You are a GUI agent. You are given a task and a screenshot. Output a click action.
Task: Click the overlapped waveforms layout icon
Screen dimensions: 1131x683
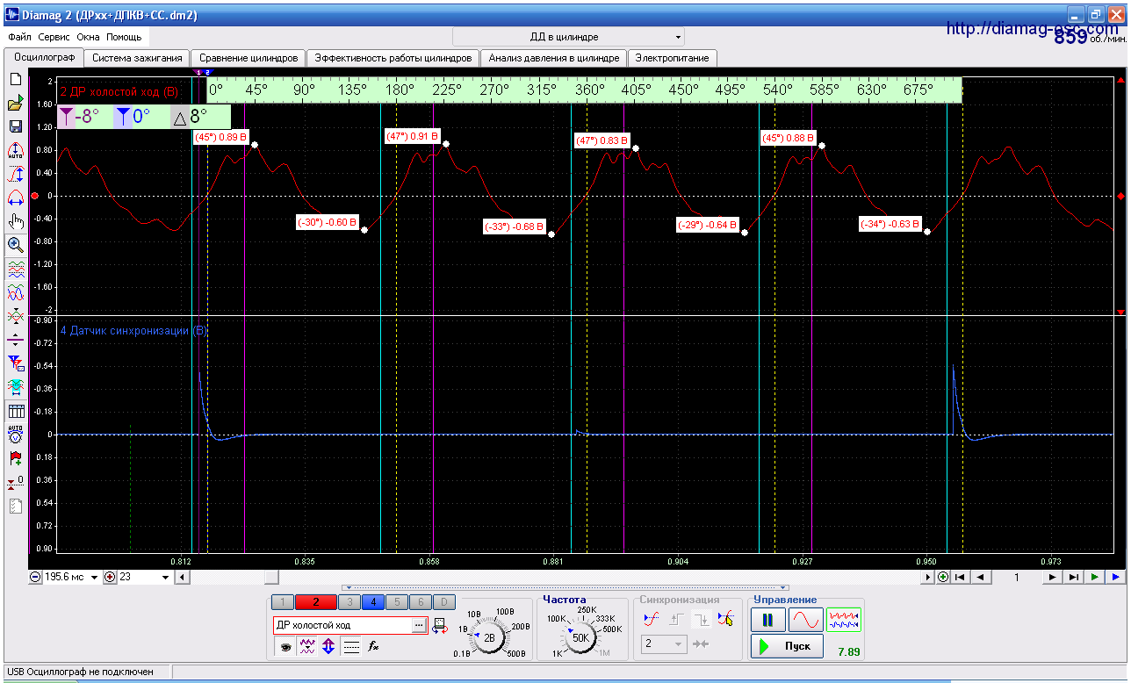point(15,292)
